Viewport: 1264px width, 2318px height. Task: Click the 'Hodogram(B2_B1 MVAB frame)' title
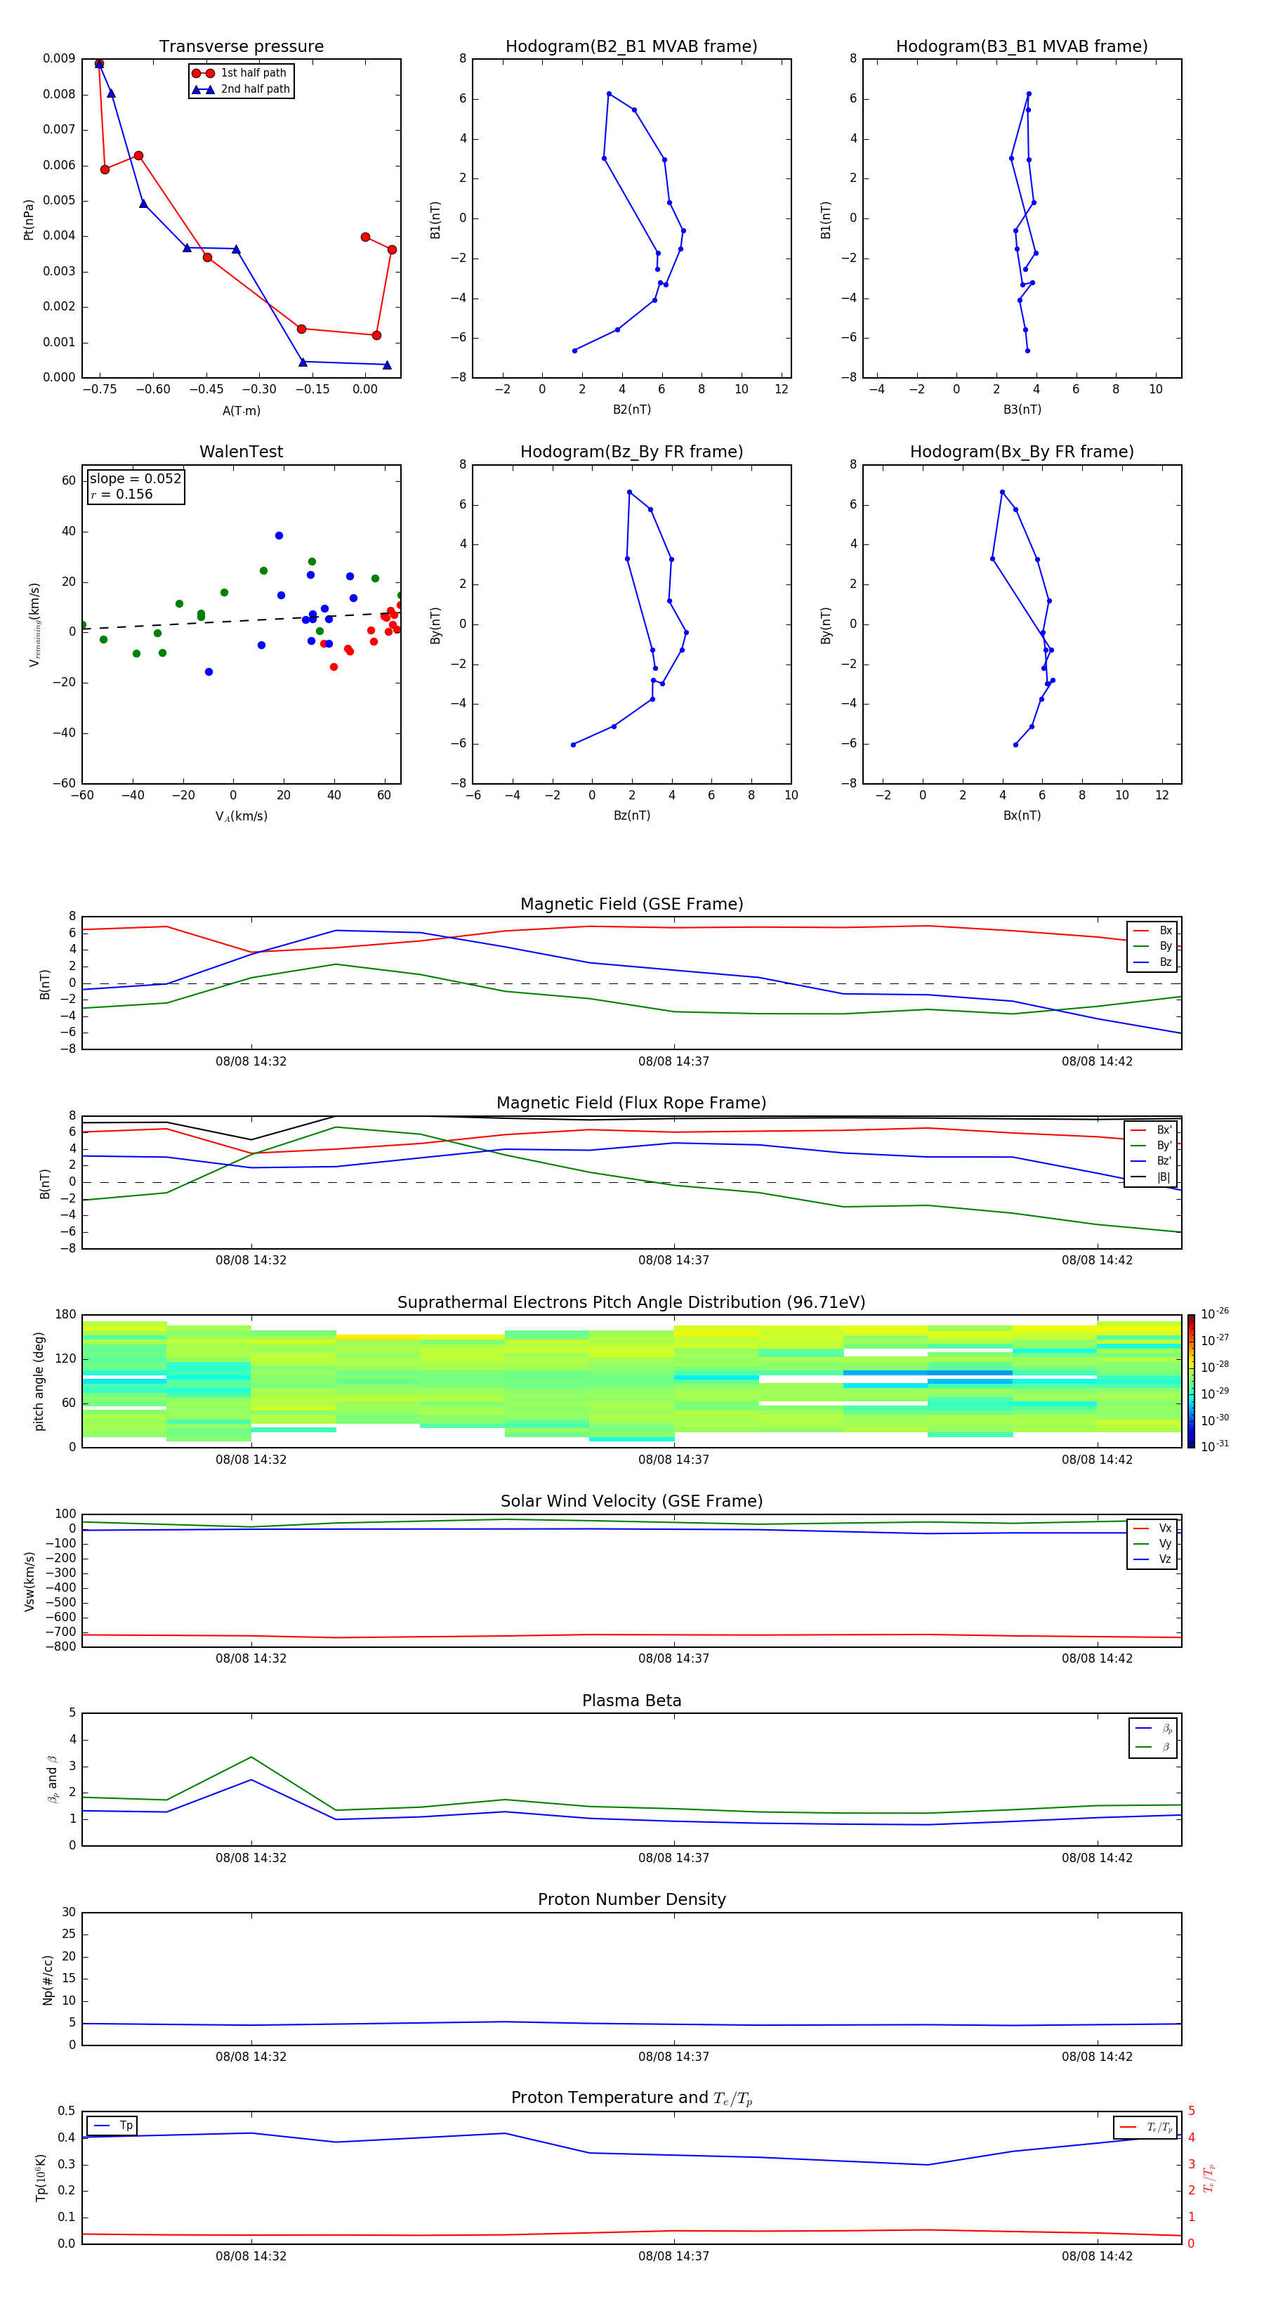click(631, 47)
